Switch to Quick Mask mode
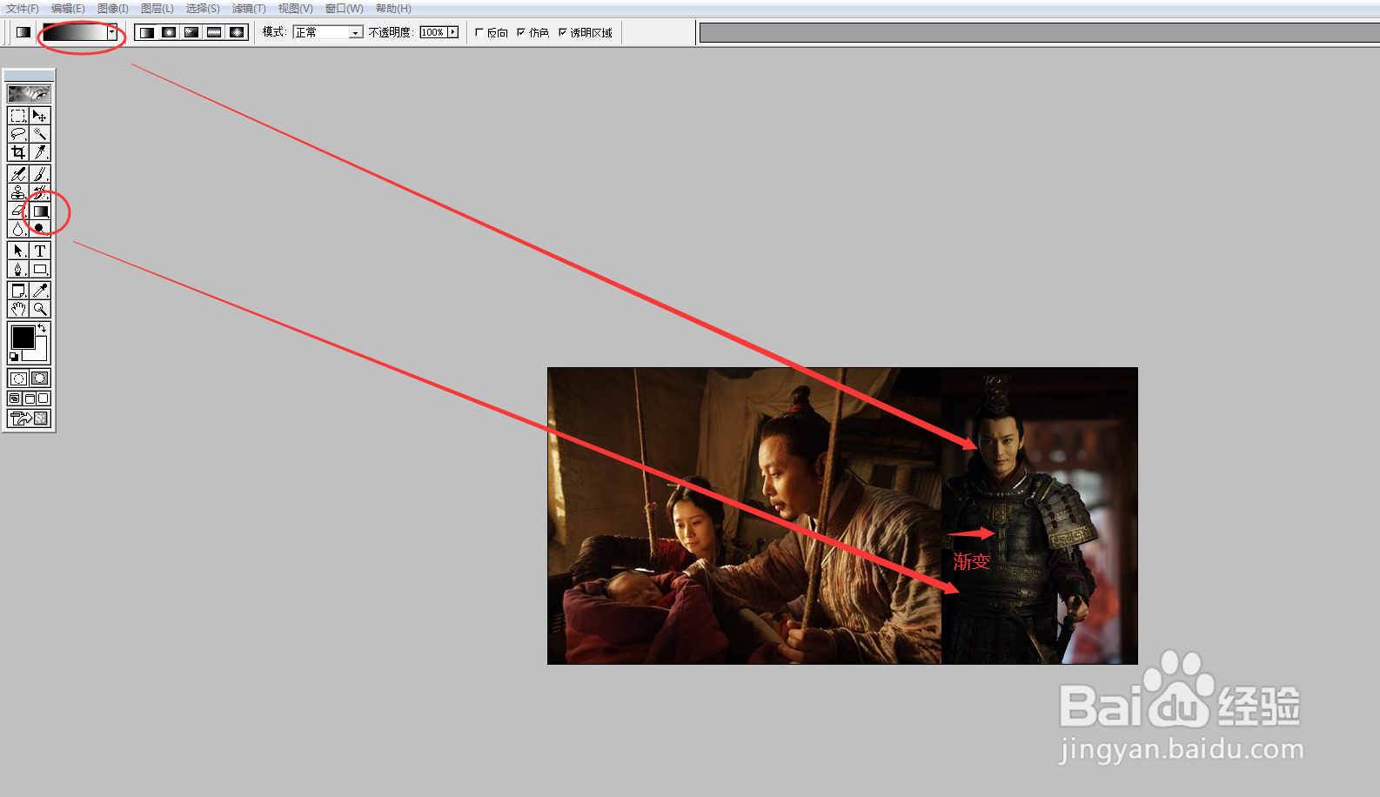Image resolution: width=1380 pixels, height=797 pixels. tap(40, 378)
